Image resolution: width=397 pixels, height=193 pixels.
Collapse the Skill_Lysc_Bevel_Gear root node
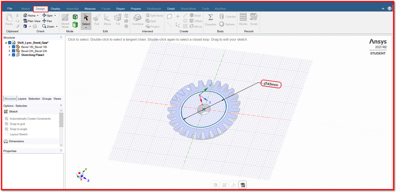[6, 43]
